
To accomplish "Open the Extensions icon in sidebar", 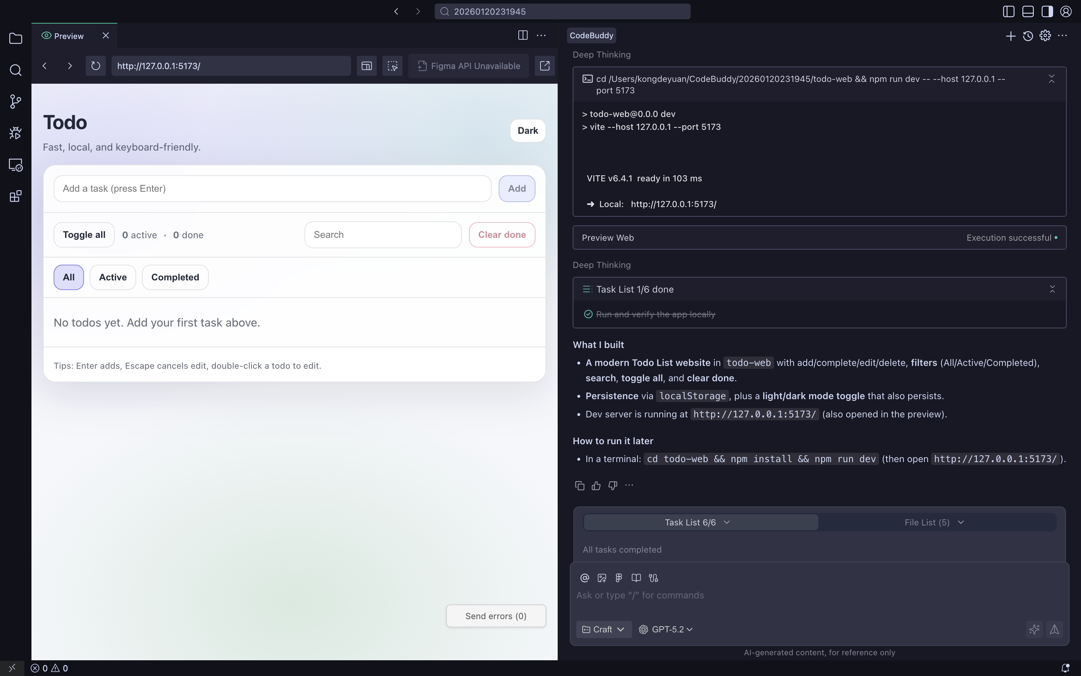I will [x=15, y=196].
